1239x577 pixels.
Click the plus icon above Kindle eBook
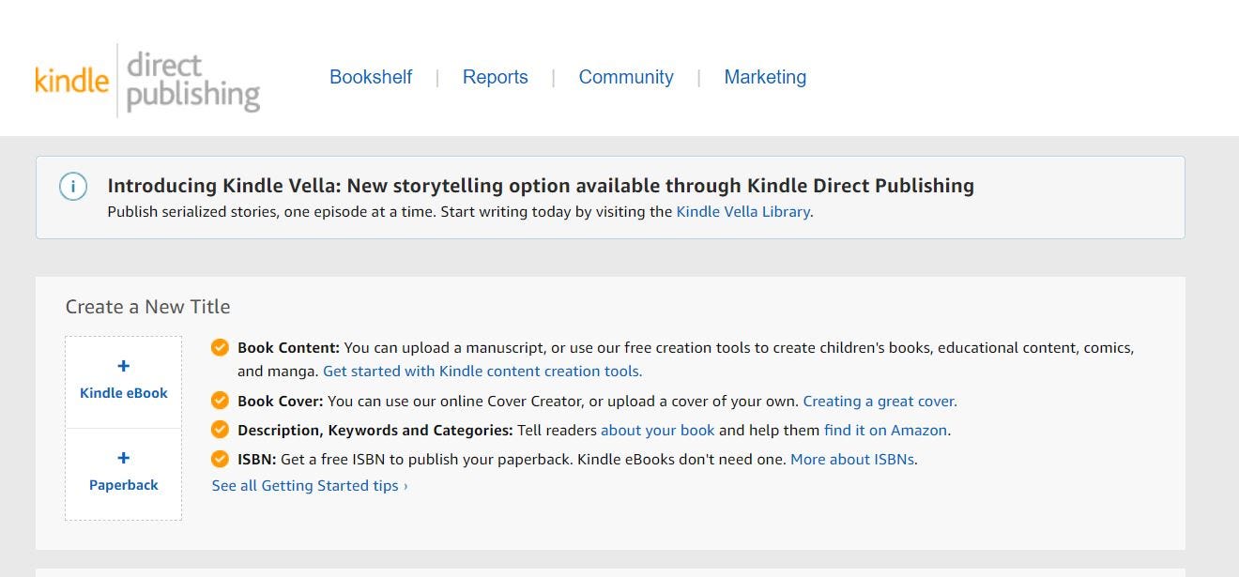tap(124, 366)
